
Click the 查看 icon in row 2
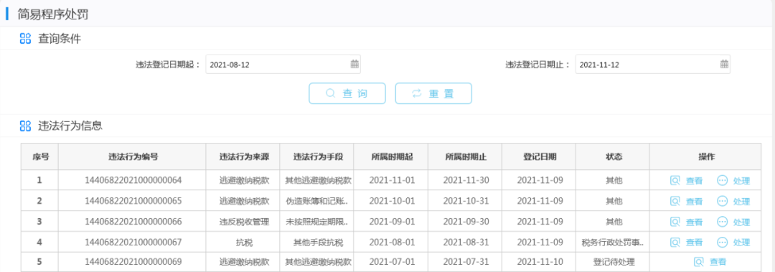click(x=675, y=201)
